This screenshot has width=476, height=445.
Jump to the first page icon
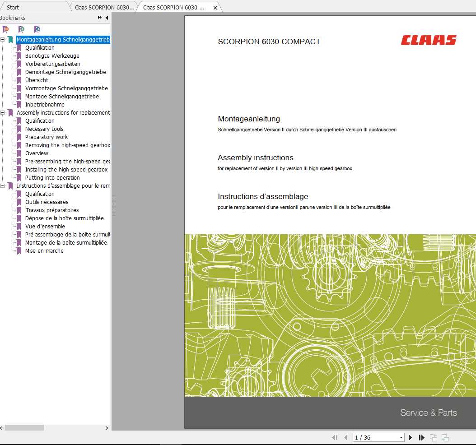point(336,437)
